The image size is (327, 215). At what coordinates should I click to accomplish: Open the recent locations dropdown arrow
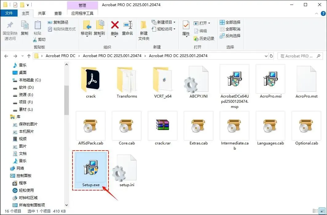(x=22, y=56)
